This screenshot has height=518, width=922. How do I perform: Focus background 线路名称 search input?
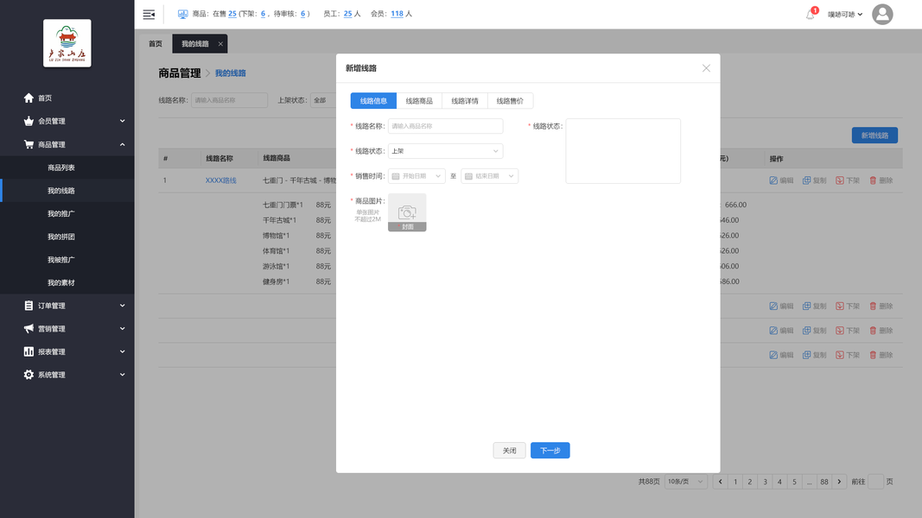coord(229,100)
